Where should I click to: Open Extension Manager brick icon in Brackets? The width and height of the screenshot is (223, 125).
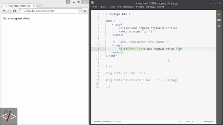coord(219,20)
